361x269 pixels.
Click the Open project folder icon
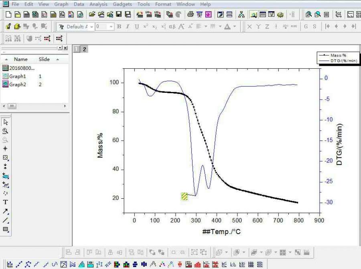tap(92, 14)
